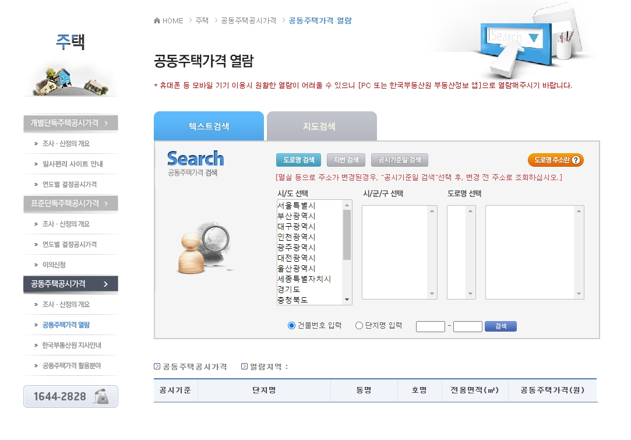Select 울산광역시 in 시/도 list
This screenshot has width=631, height=440.
coord(309,268)
